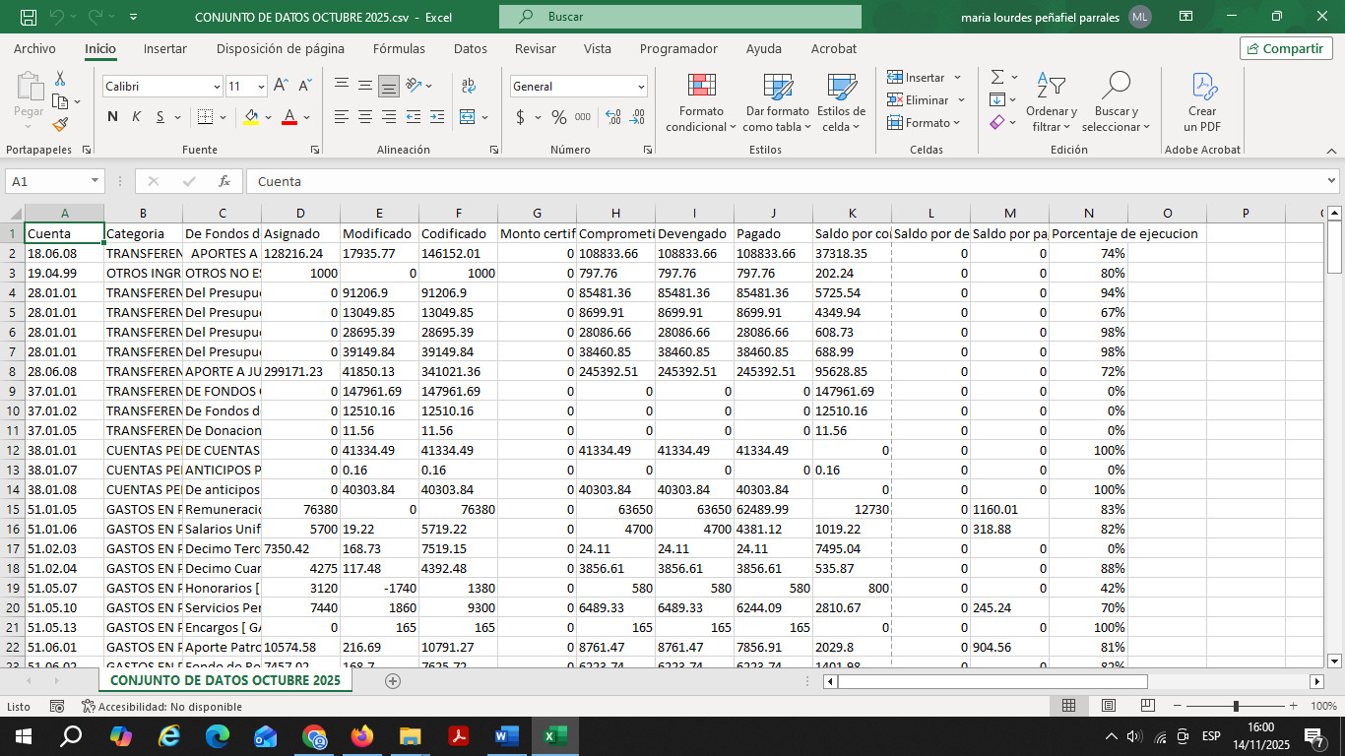This screenshot has width=1345, height=756.
Task: Open Formato condicional menu
Action: click(701, 103)
